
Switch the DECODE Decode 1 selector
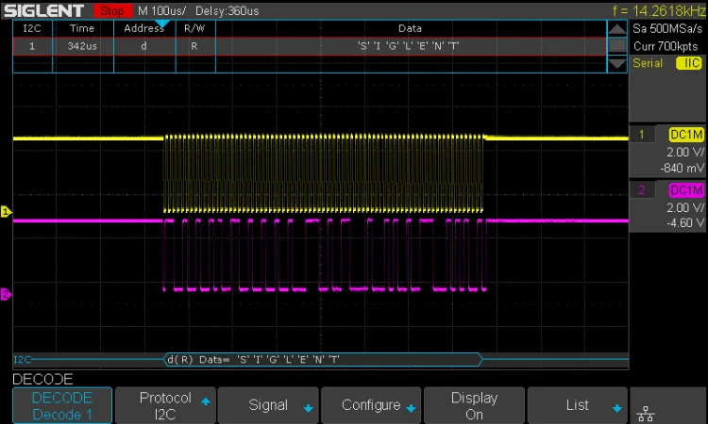(61, 405)
